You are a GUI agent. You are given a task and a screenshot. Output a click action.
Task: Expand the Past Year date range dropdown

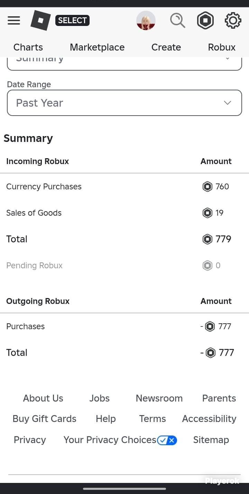point(124,103)
